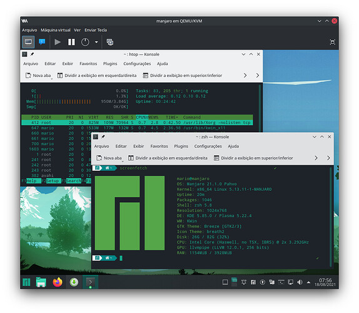
Task: Open Favoritos menu in zsh Konsole window
Action: (x=159, y=146)
